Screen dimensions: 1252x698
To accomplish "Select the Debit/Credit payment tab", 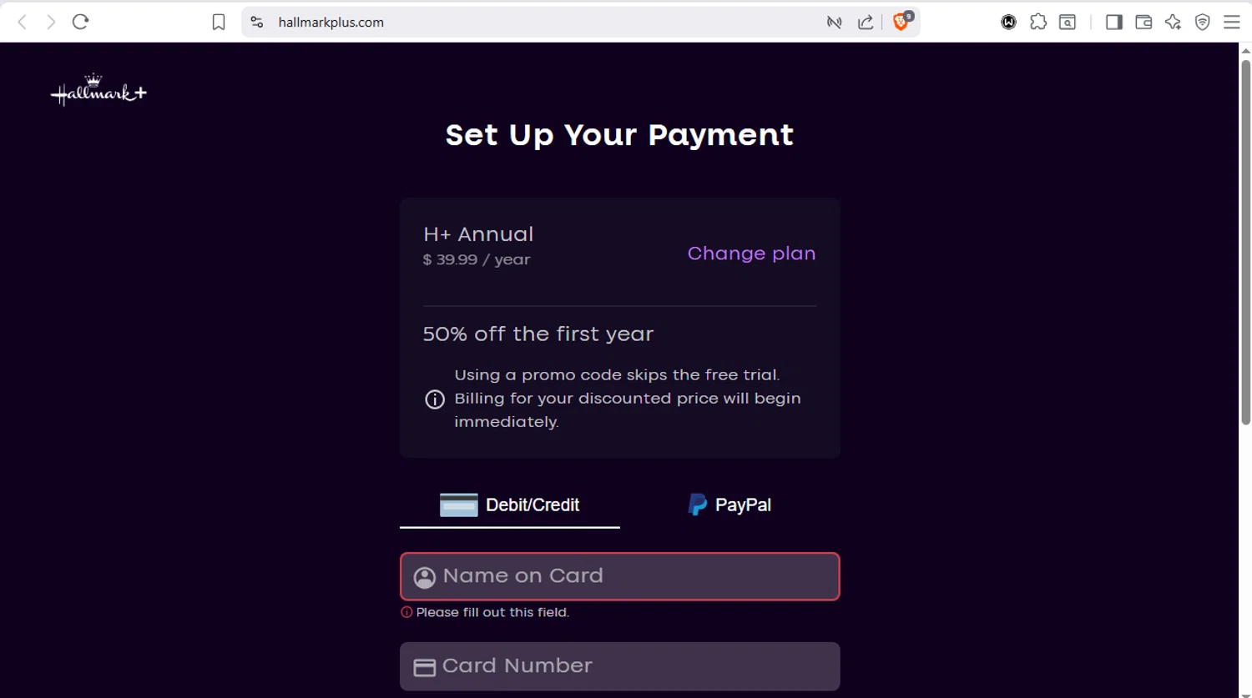I will (x=510, y=505).
